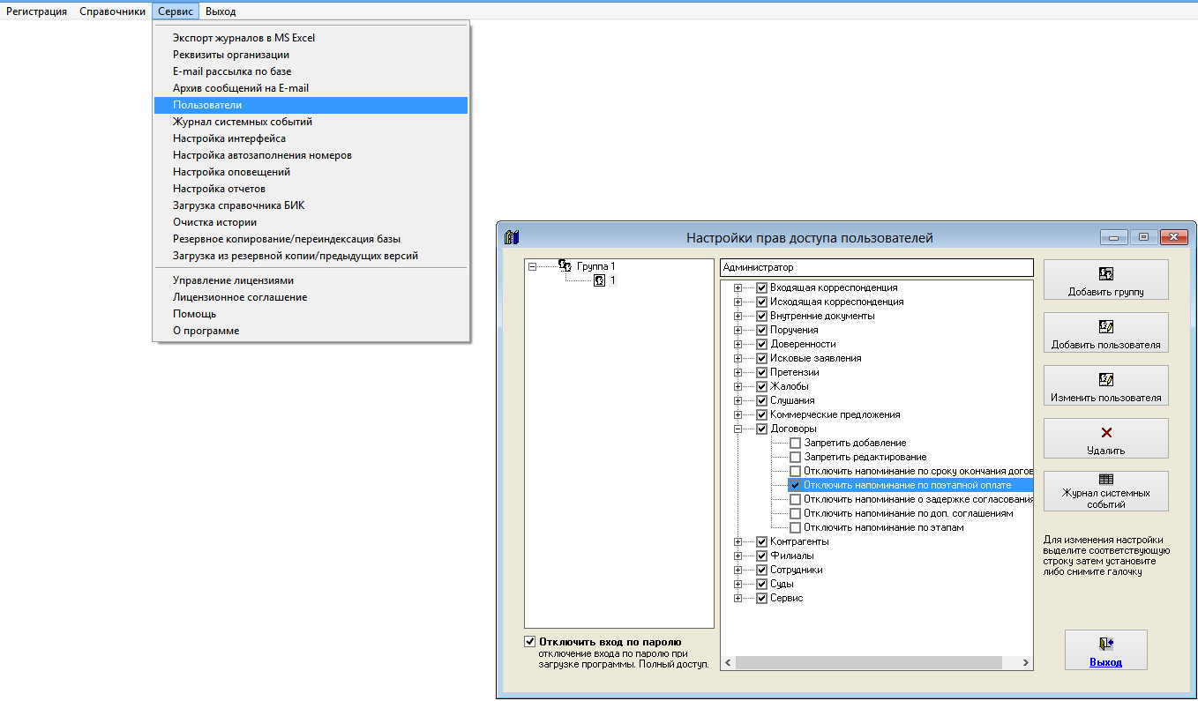Image resolution: width=1198 pixels, height=701 pixels.
Task: Click the red X delete icon
Action: pos(1106,433)
